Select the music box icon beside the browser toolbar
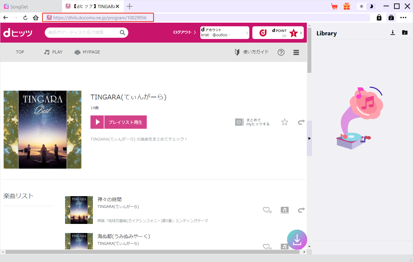The width and height of the screenshot is (413, 262). (x=391, y=18)
